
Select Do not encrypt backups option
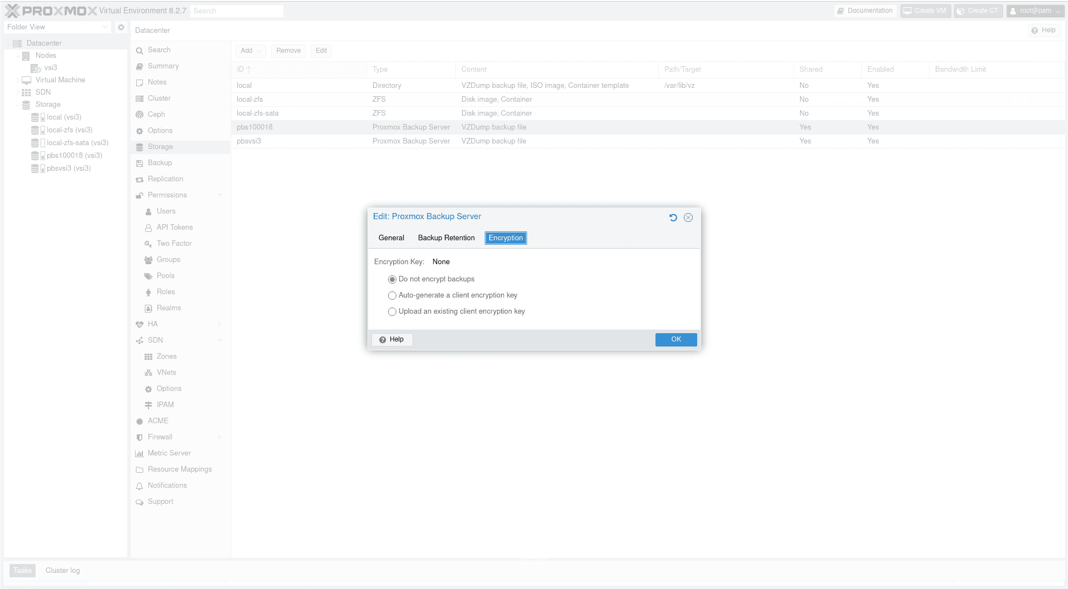pos(392,279)
